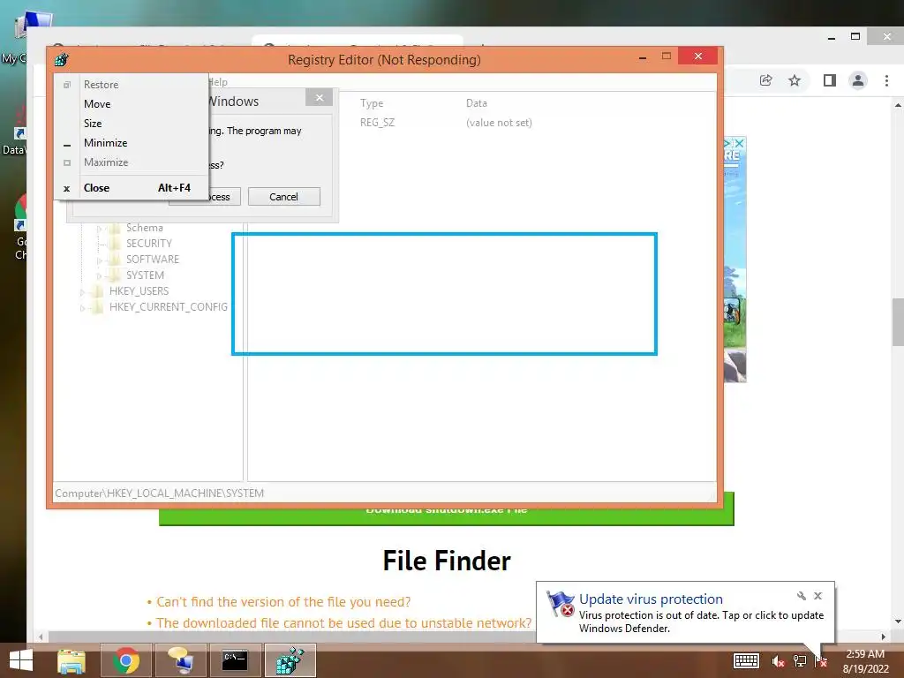Open notification options via the wrench icon
This screenshot has height=678, width=904.
coord(802,596)
